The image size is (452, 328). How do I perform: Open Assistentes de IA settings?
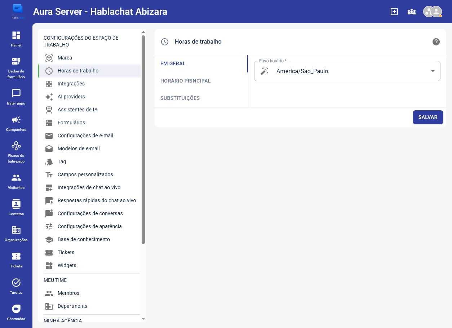(89, 110)
